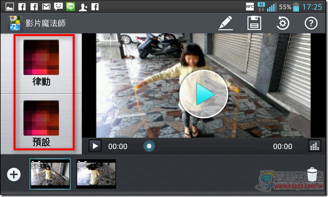Add a clip with the plus button
This screenshot has height=197, width=328.
click(x=14, y=174)
